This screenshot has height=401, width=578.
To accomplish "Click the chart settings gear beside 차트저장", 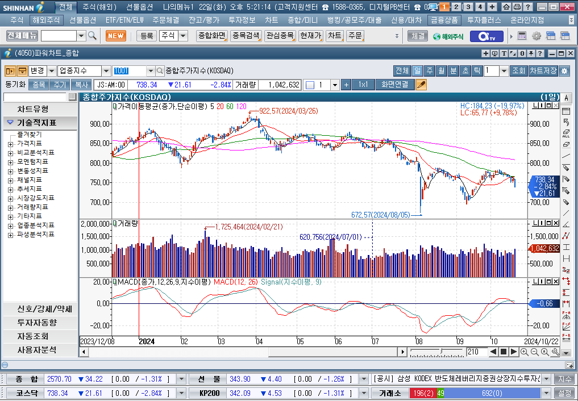I will click(x=564, y=70).
